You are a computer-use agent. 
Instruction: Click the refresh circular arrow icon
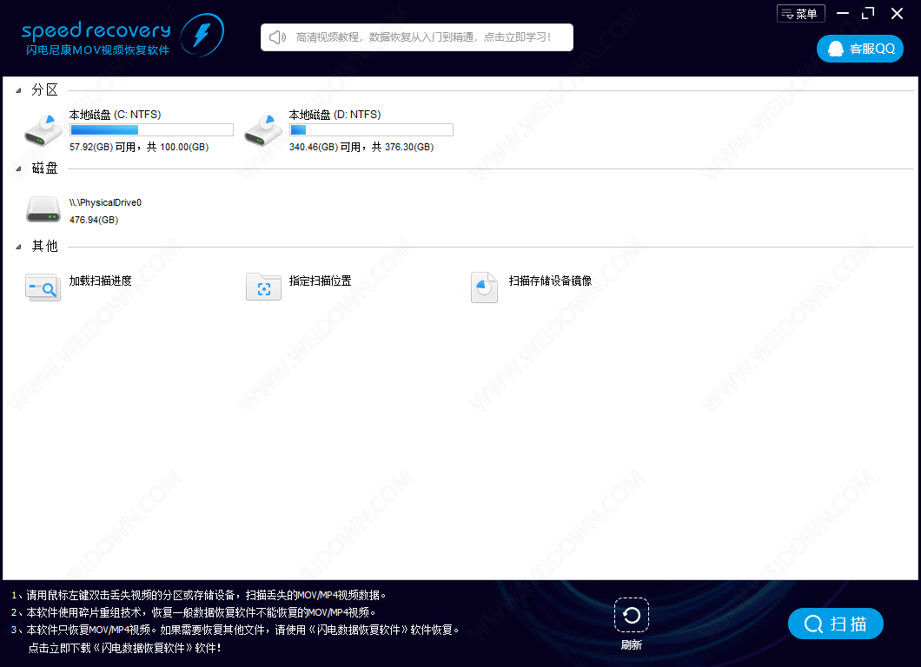point(632,616)
